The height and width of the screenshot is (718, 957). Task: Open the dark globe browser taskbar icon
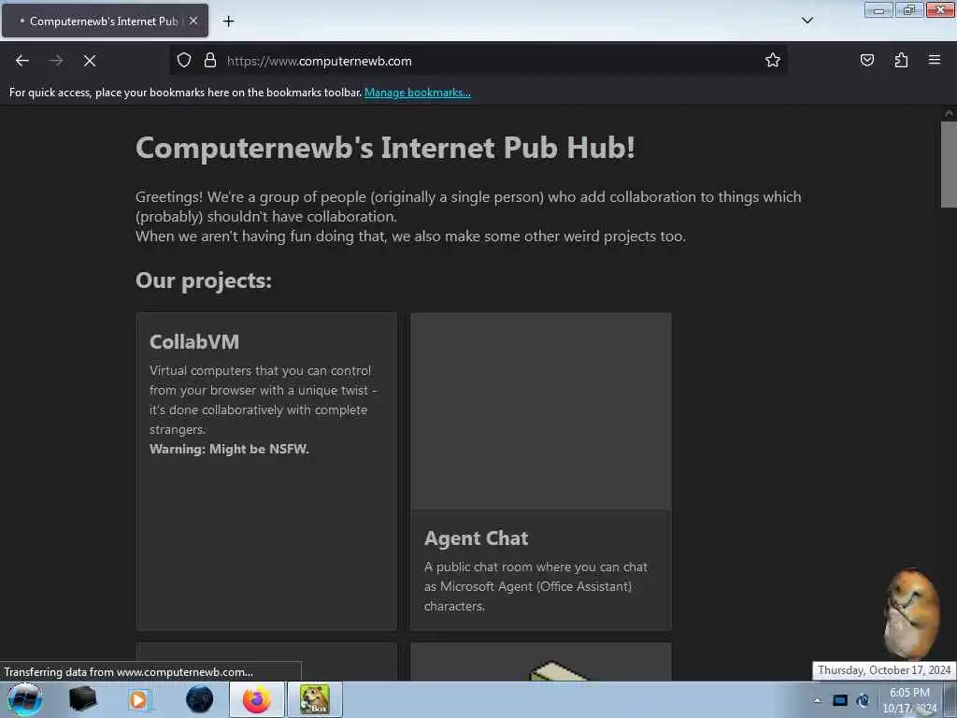point(199,699)
